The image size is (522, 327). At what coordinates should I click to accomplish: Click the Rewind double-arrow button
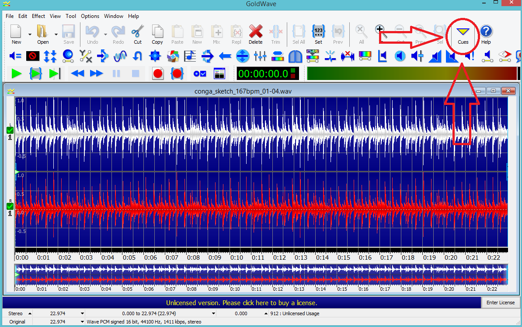click(x=77, y=73)
